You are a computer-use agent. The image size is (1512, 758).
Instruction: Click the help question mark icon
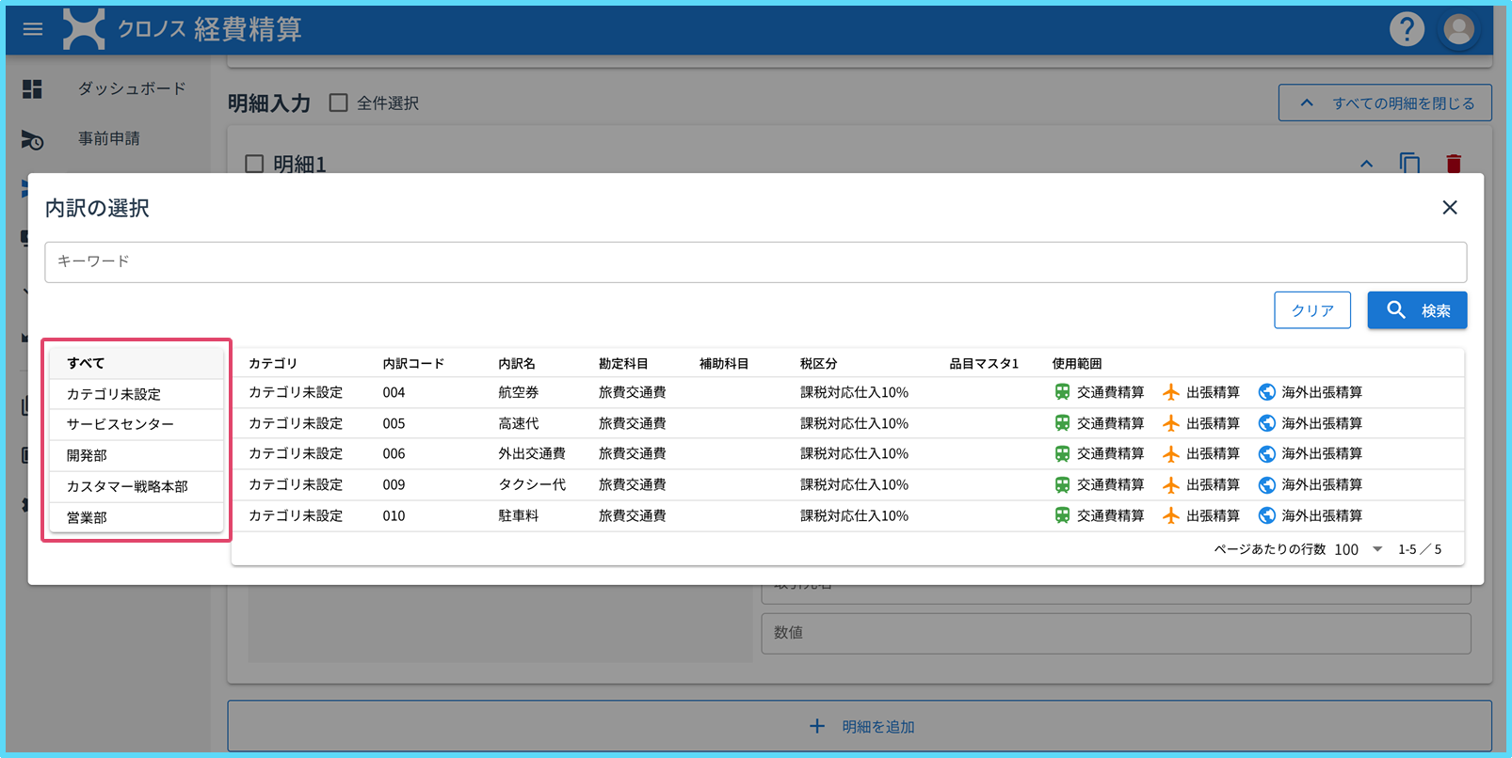(1407, 29)
